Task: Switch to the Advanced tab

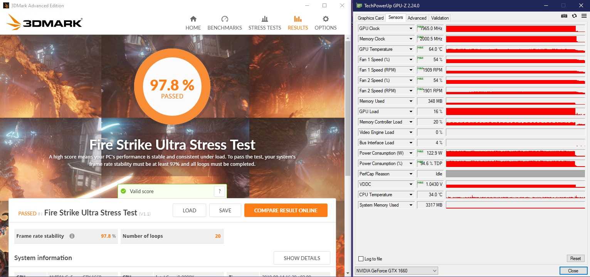Action: [x=417, y=18]
